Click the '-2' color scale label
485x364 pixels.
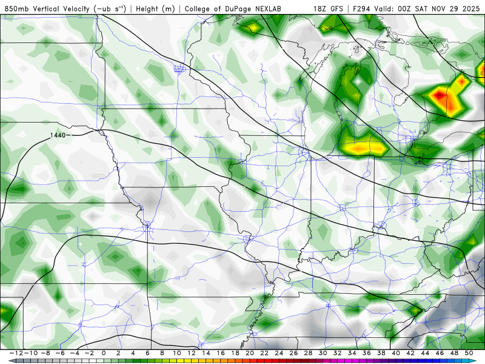click(89, 353)
